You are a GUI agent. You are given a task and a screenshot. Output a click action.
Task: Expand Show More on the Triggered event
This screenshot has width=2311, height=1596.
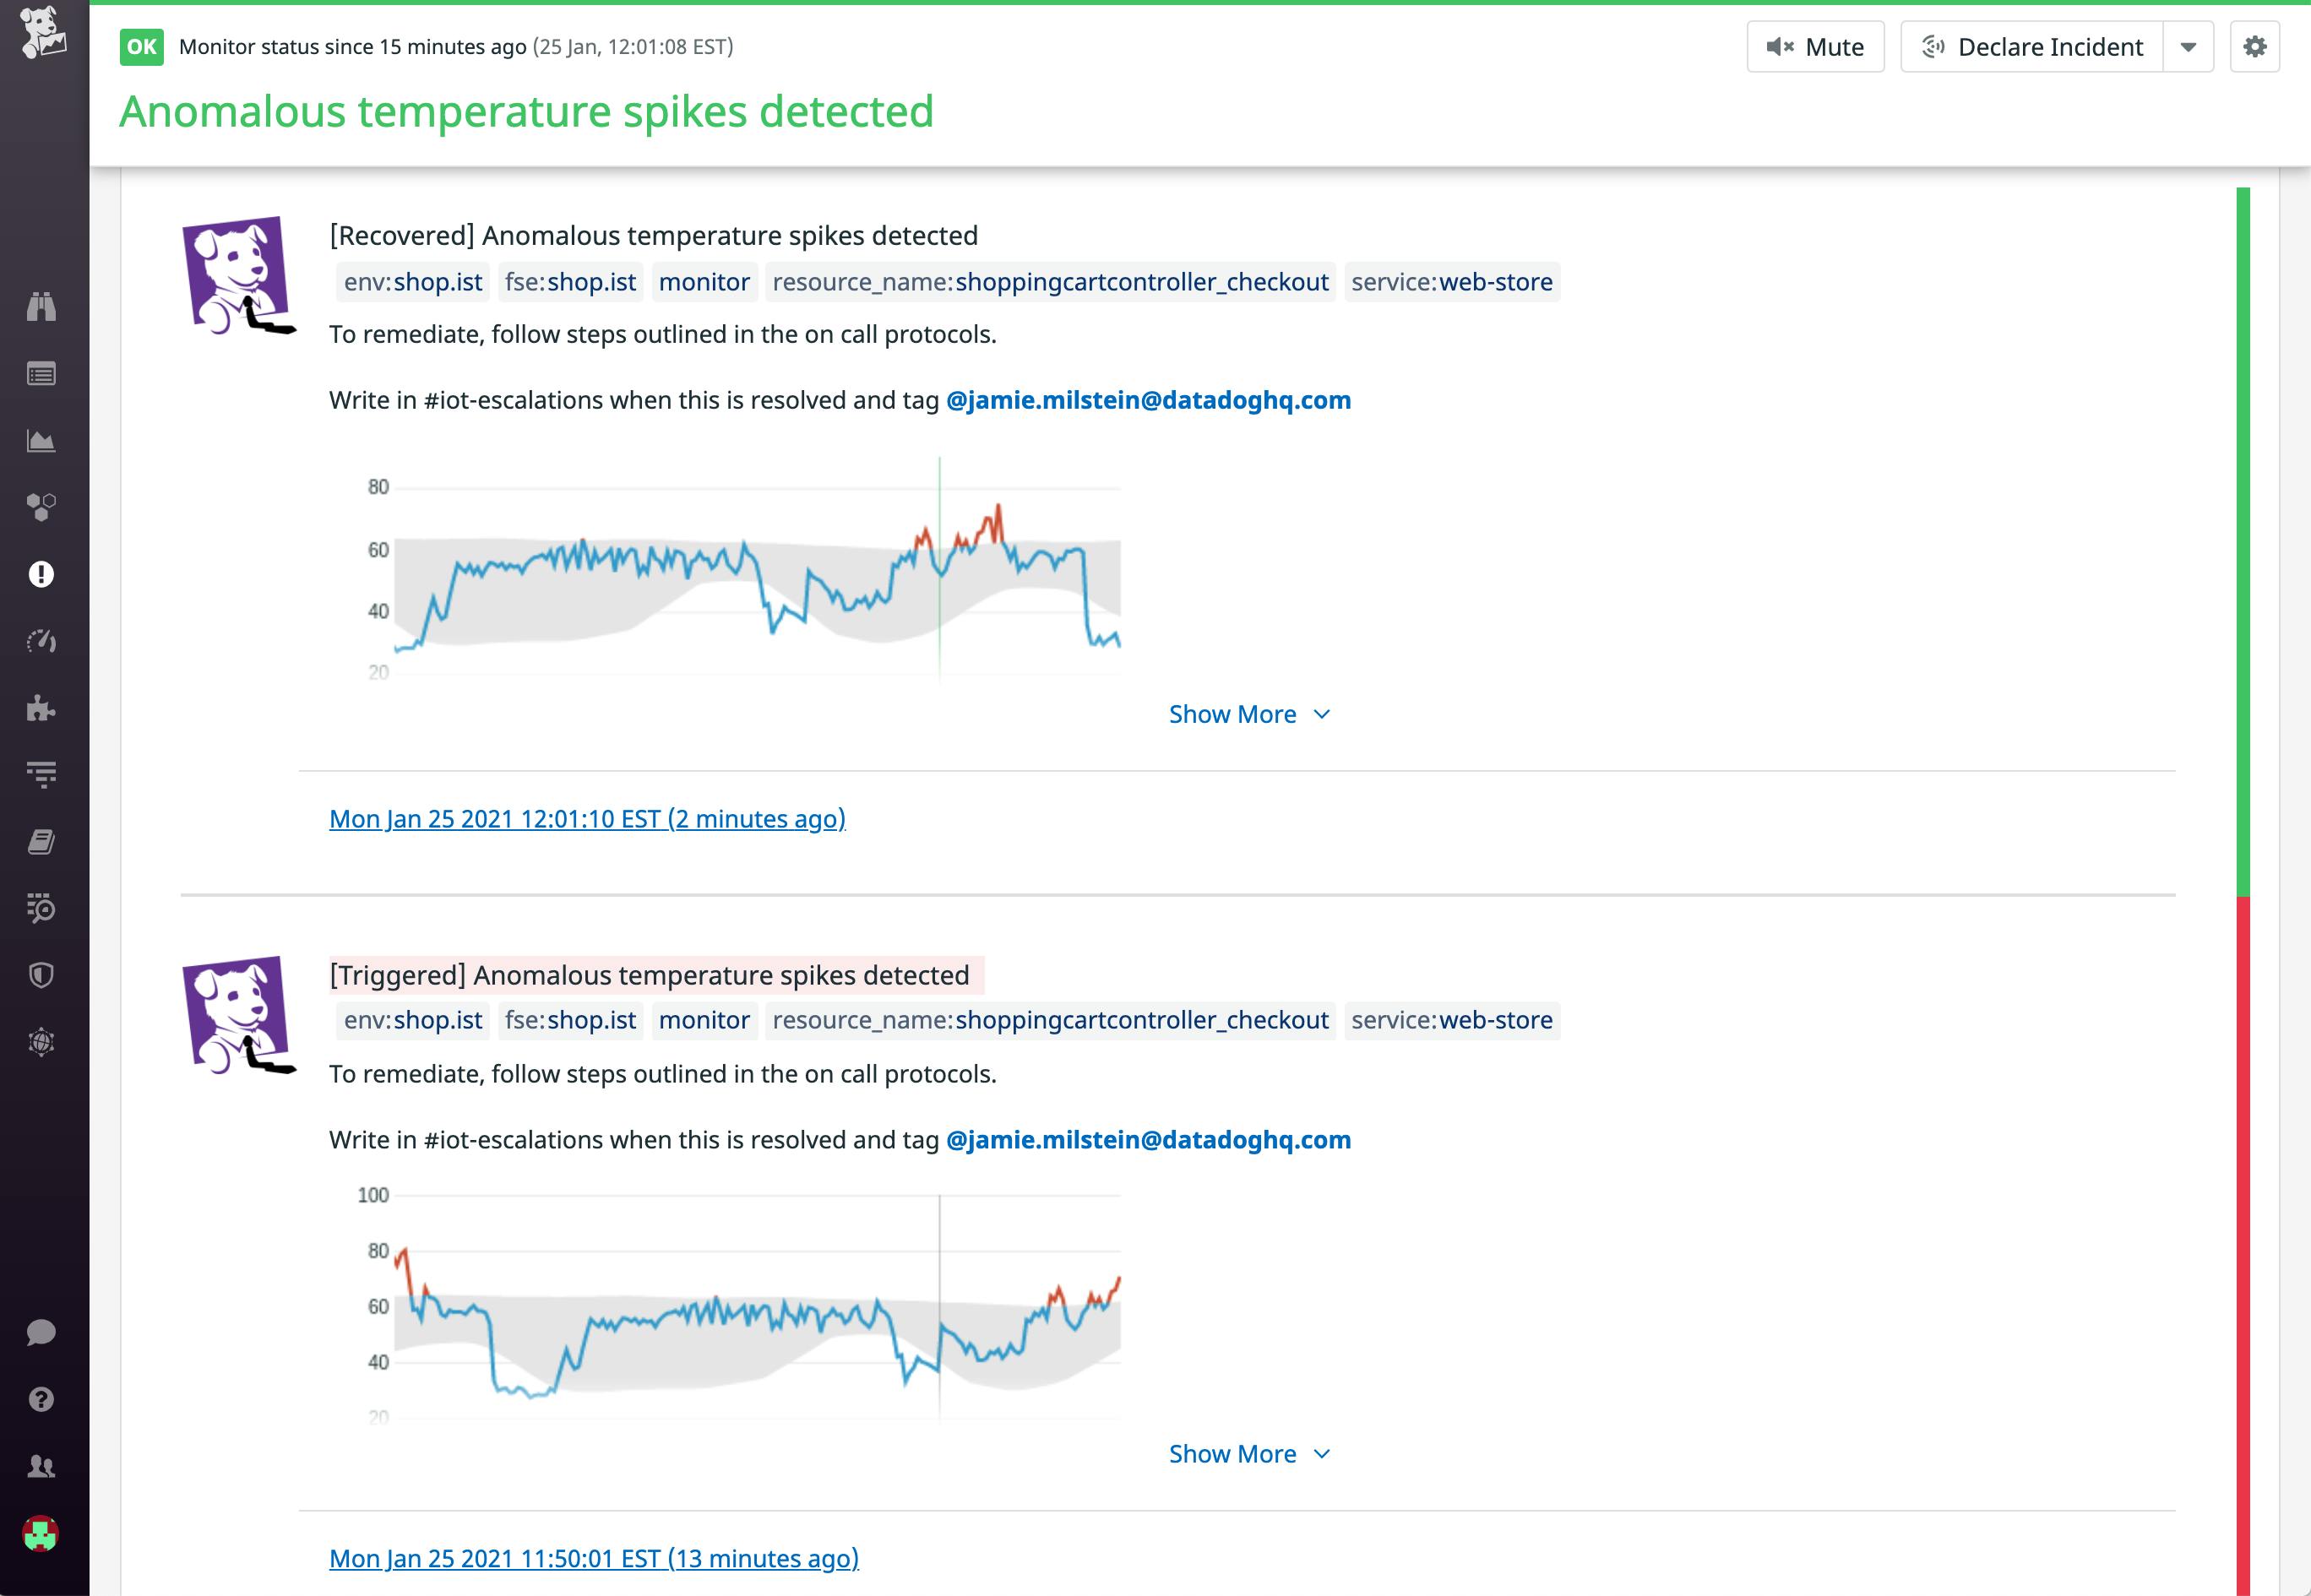pyautogui.click(x=1250, y=1453)
